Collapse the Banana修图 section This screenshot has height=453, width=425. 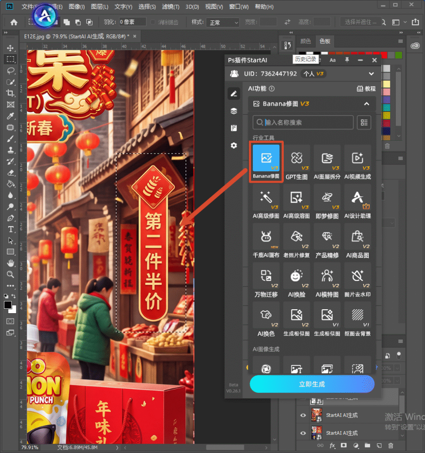click(367, 104)
